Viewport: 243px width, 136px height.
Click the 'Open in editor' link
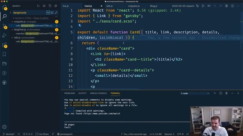pos(41,18)
